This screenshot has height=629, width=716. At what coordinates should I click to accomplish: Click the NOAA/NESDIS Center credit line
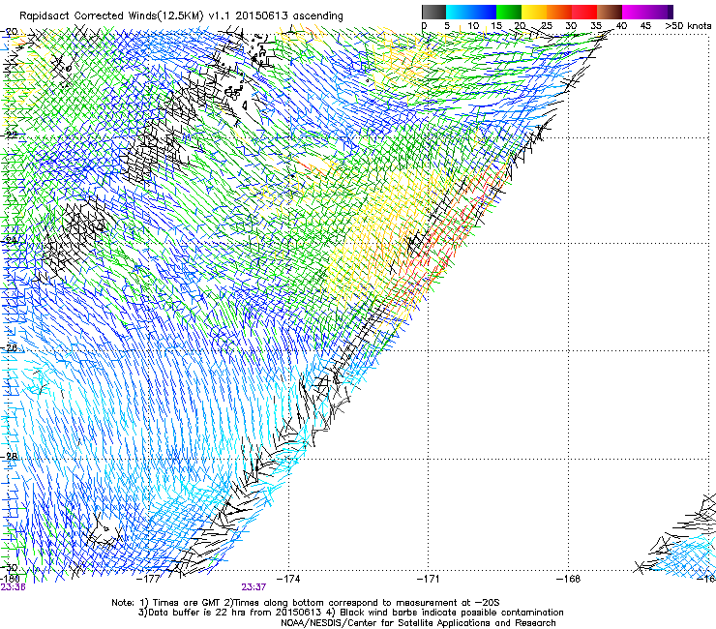tap(418, 623)
